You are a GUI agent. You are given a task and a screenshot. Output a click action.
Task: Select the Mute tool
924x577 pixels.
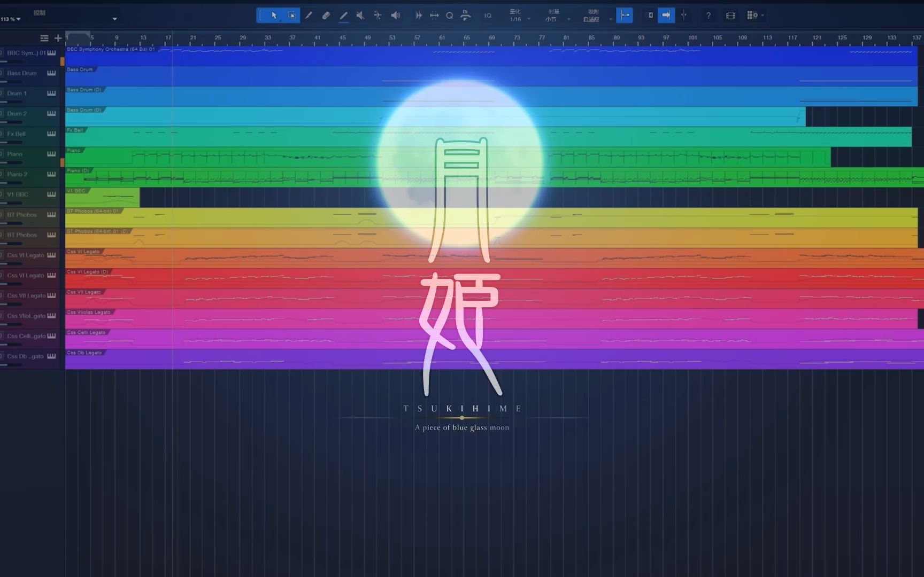[360, 15]
